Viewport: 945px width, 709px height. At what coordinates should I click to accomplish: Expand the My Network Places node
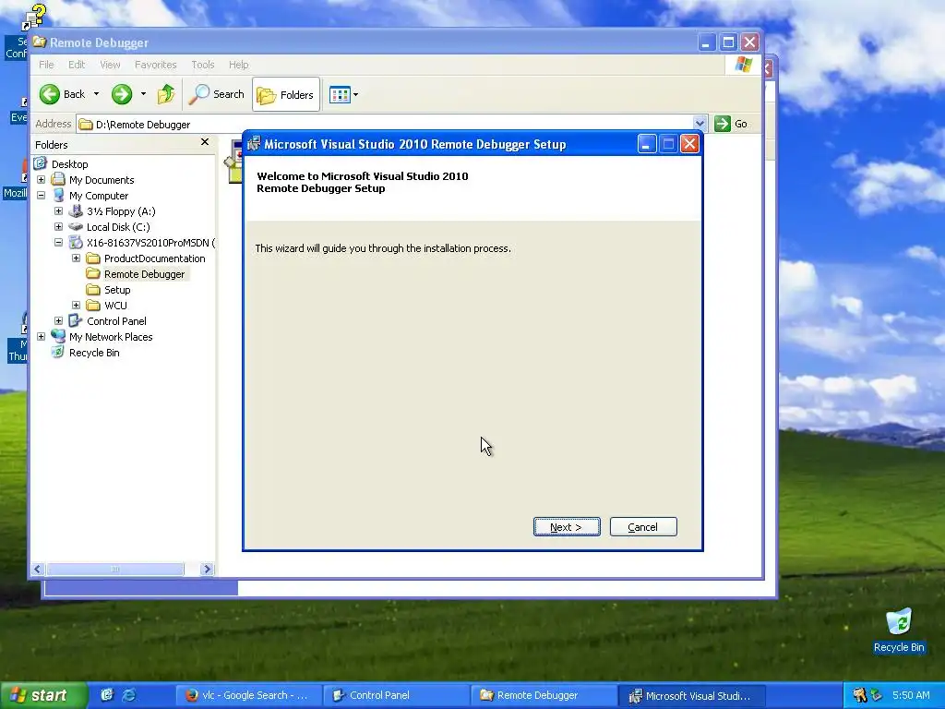(x=41, y=336)
